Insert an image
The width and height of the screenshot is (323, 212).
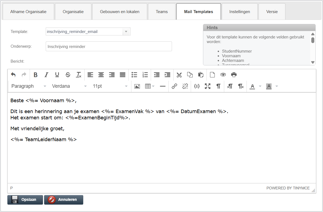[137, 86]
